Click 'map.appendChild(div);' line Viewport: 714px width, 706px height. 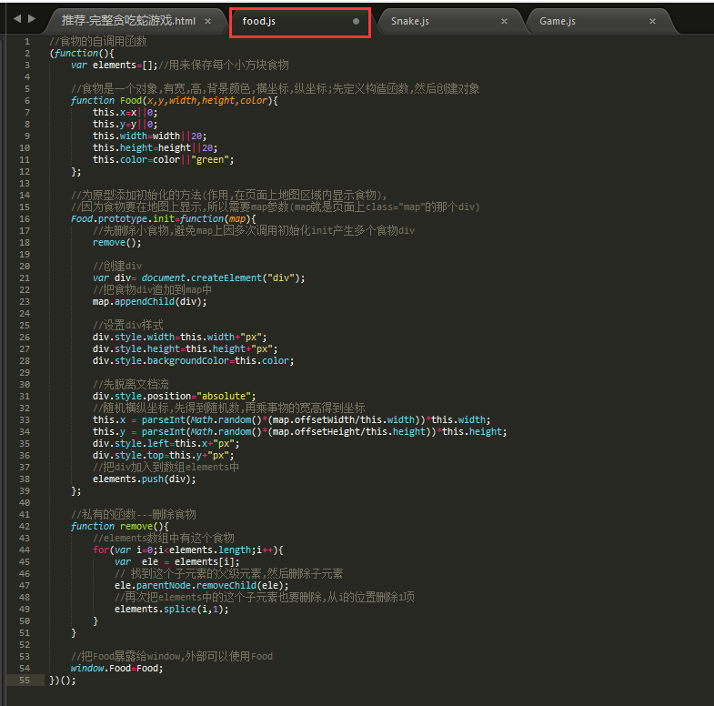tap(150, 301)
